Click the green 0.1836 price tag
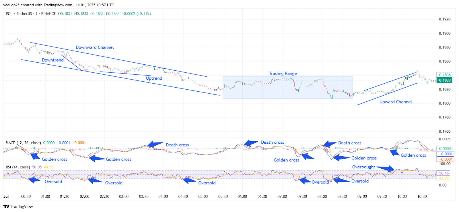459x212 pixels. pos(444,75)
